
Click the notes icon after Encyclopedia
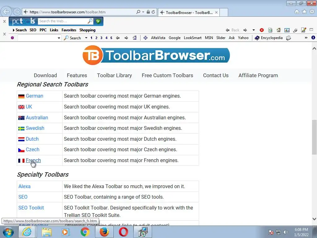(x=289, y=38)
